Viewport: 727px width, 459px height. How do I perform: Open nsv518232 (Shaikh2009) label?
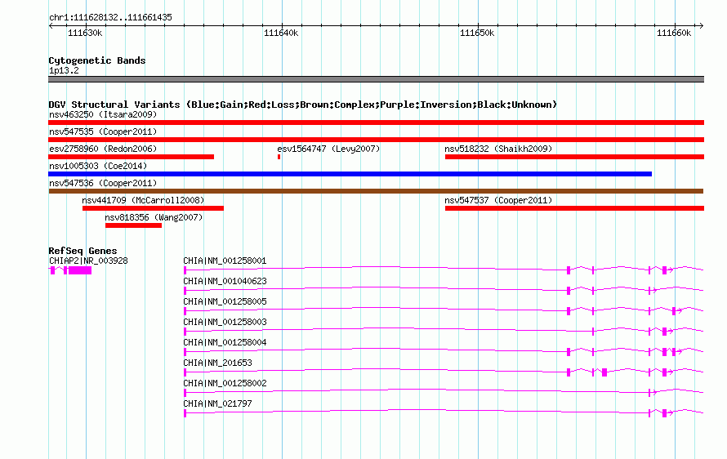498,149
